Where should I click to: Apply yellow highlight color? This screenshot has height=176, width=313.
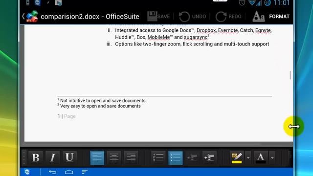(x=237, y=157)
